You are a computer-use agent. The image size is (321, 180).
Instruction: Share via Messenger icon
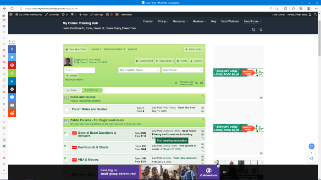click(x=12, y=97)
